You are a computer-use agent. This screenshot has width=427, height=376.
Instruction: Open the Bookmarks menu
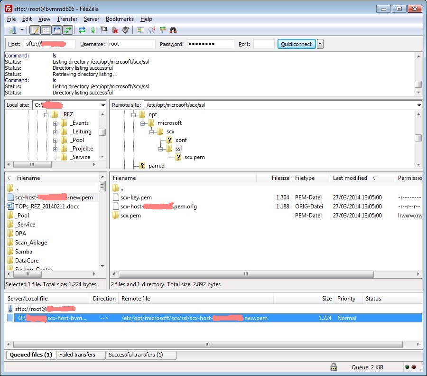pos(120,19)
